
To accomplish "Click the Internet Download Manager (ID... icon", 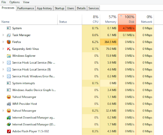I will click(9, 124).
